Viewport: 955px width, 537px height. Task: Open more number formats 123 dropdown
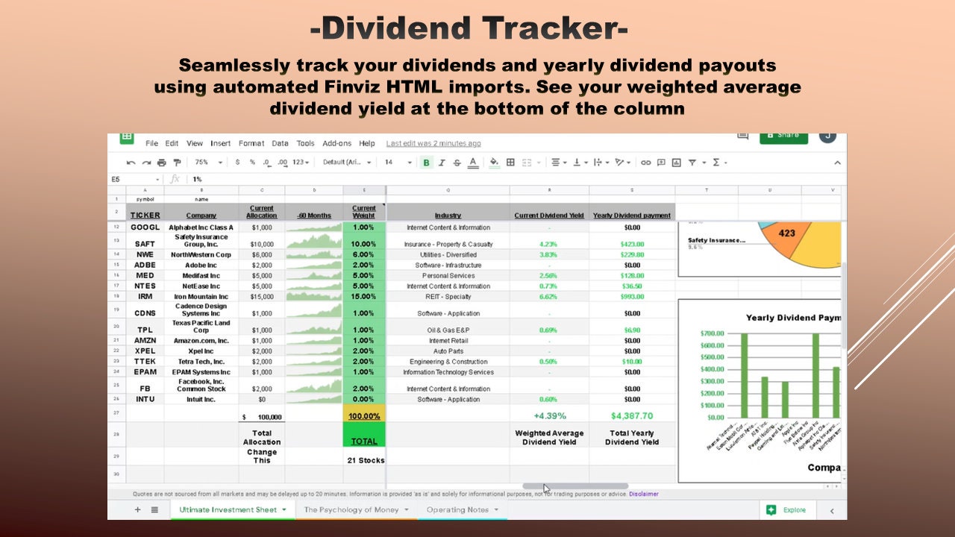click(301, 163)
